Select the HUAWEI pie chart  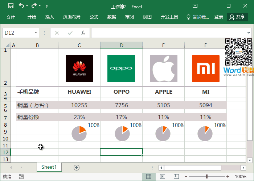point(79,134)
